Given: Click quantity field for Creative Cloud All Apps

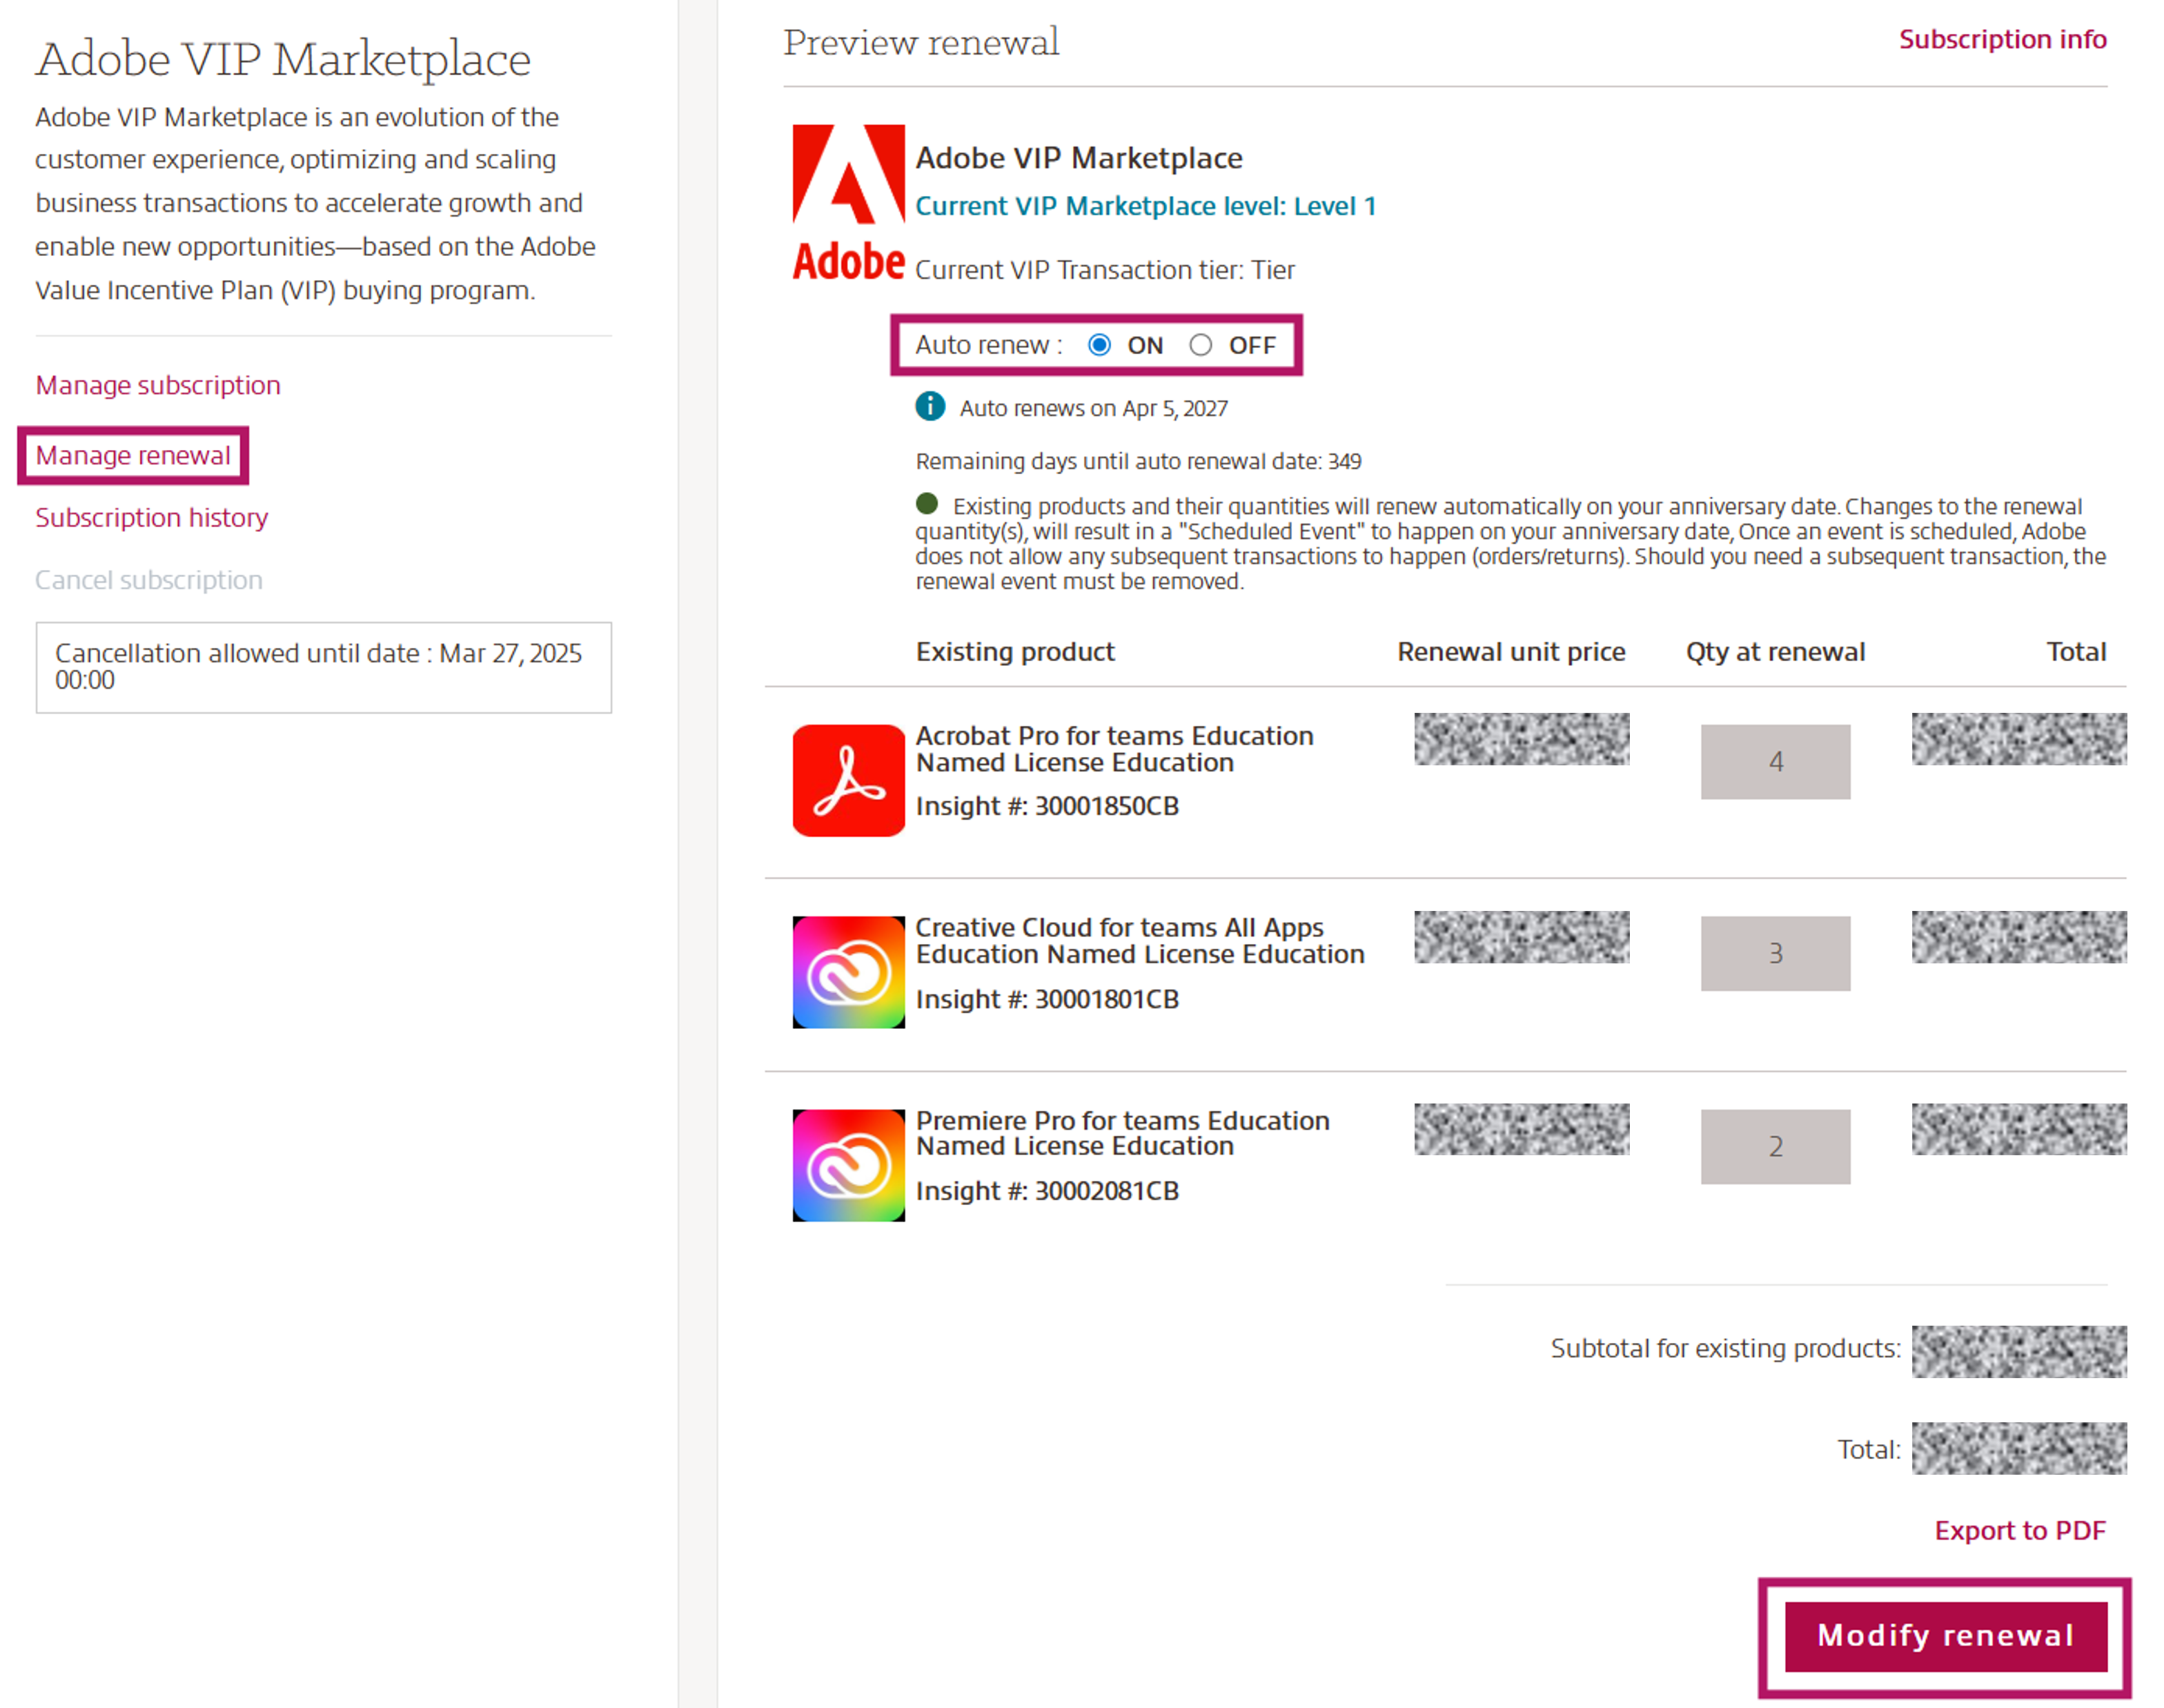Looking at the screenshot, I should (1776, 953).
